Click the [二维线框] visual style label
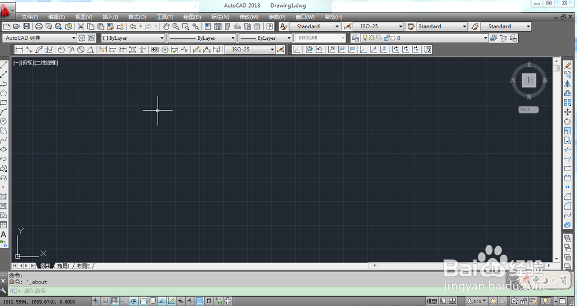This screenshot has height=306, width=577. tap(46, 63)
